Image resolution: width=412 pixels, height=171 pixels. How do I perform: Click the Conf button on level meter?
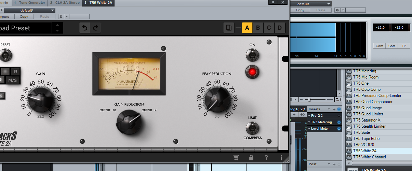point(379,46)
